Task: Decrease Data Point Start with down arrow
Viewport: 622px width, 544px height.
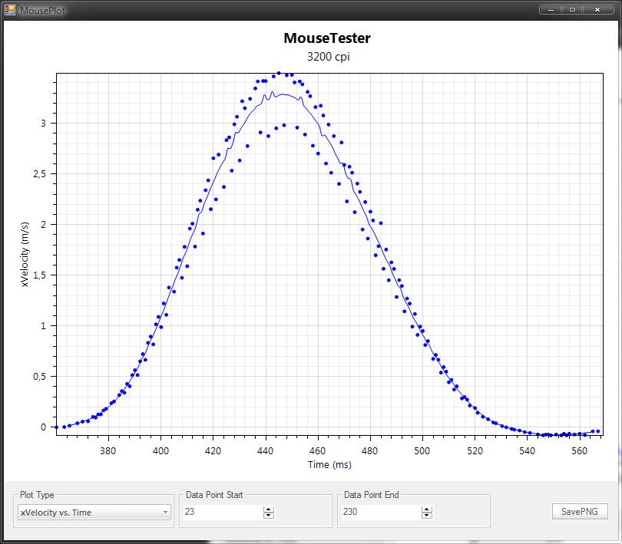Action: point(269,516)
